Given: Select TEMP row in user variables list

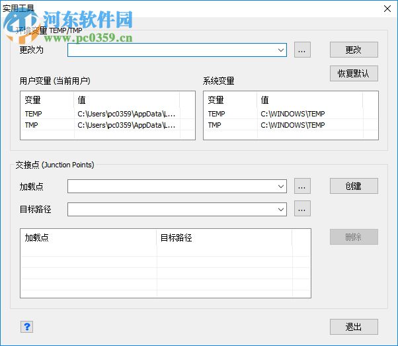Looking at the screenshot, I should (108, 114).
